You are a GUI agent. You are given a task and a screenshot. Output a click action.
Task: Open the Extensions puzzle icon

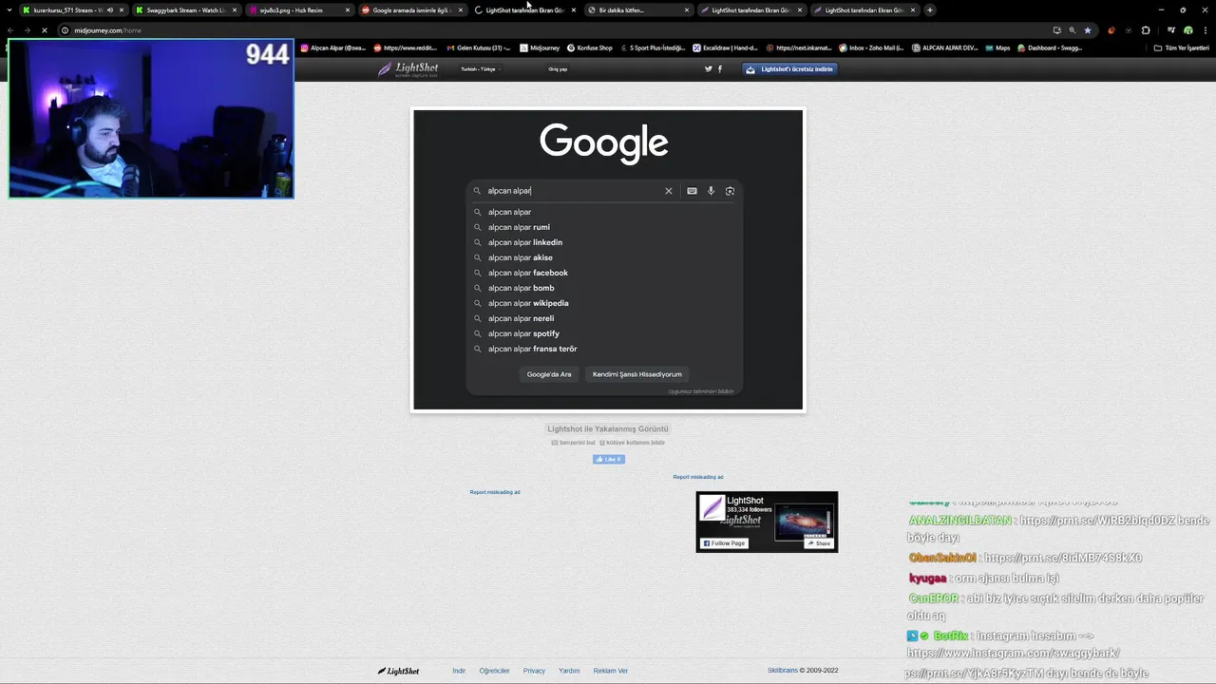1146,30
